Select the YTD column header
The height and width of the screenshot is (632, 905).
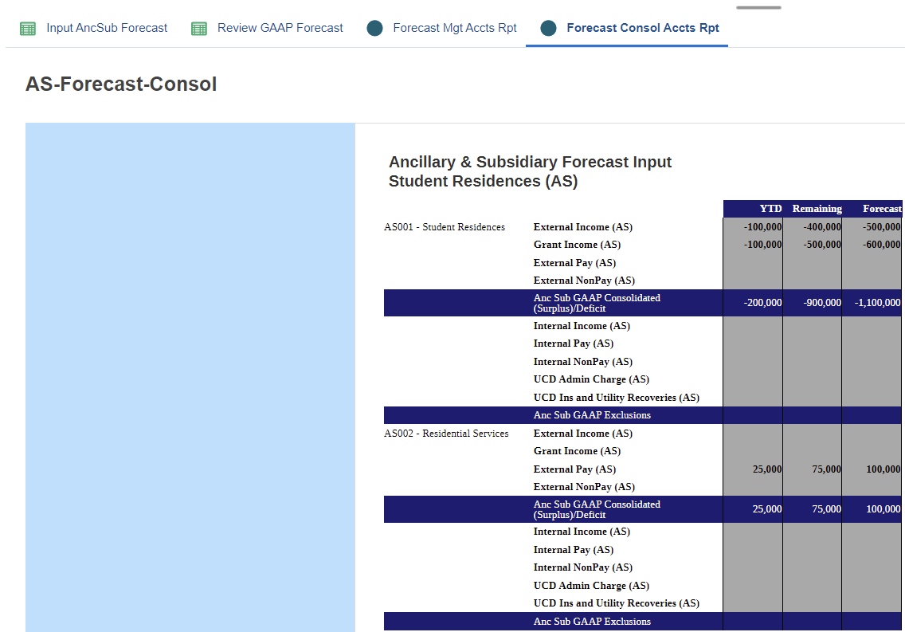point(770,208)
